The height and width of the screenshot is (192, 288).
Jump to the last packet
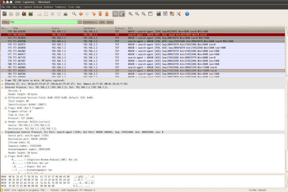click(107, 14)
